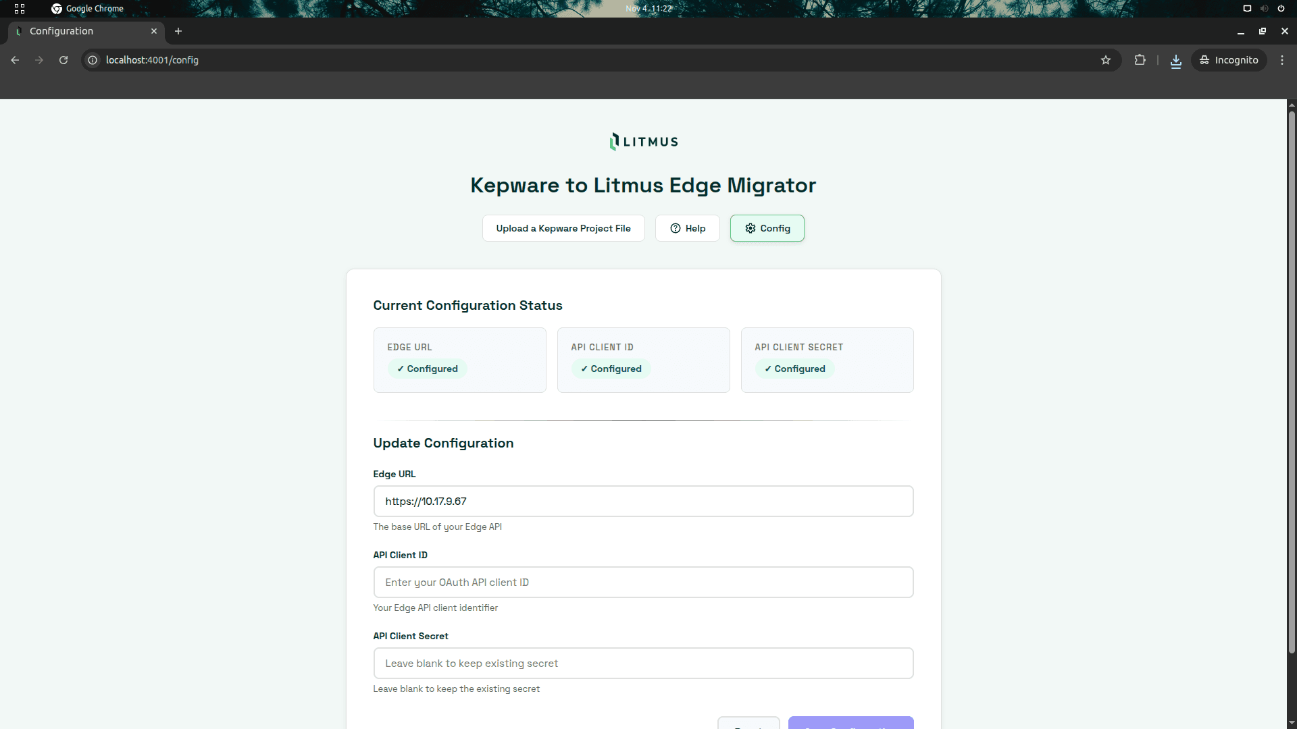Click the API Client ID input field

(643, 582)
